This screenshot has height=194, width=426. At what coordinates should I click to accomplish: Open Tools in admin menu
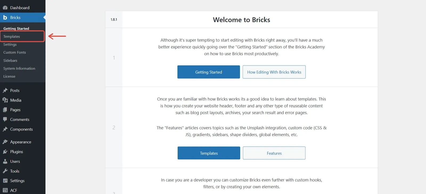click(23, 171)
